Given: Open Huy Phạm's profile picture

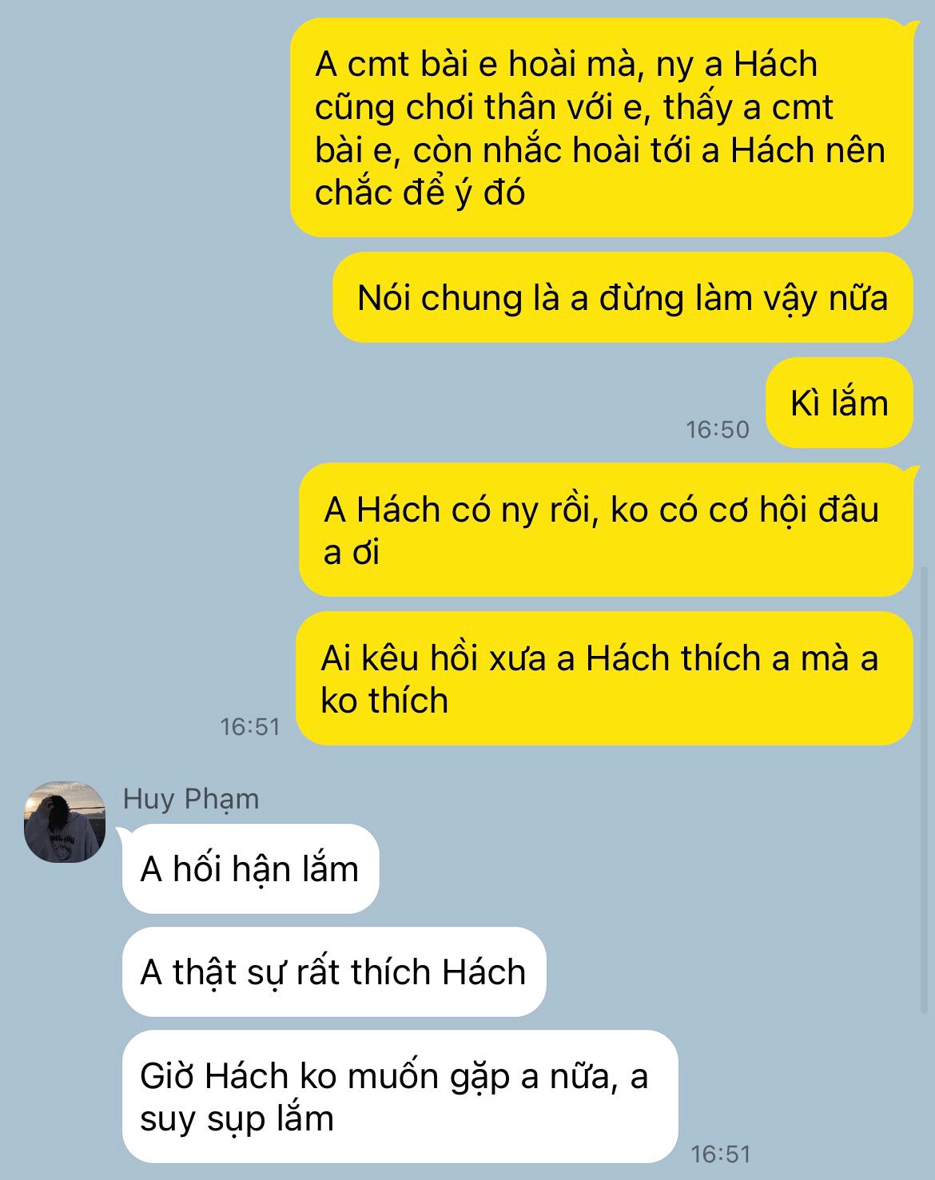Looking at the screenshot, I should (x=65, y=822).
